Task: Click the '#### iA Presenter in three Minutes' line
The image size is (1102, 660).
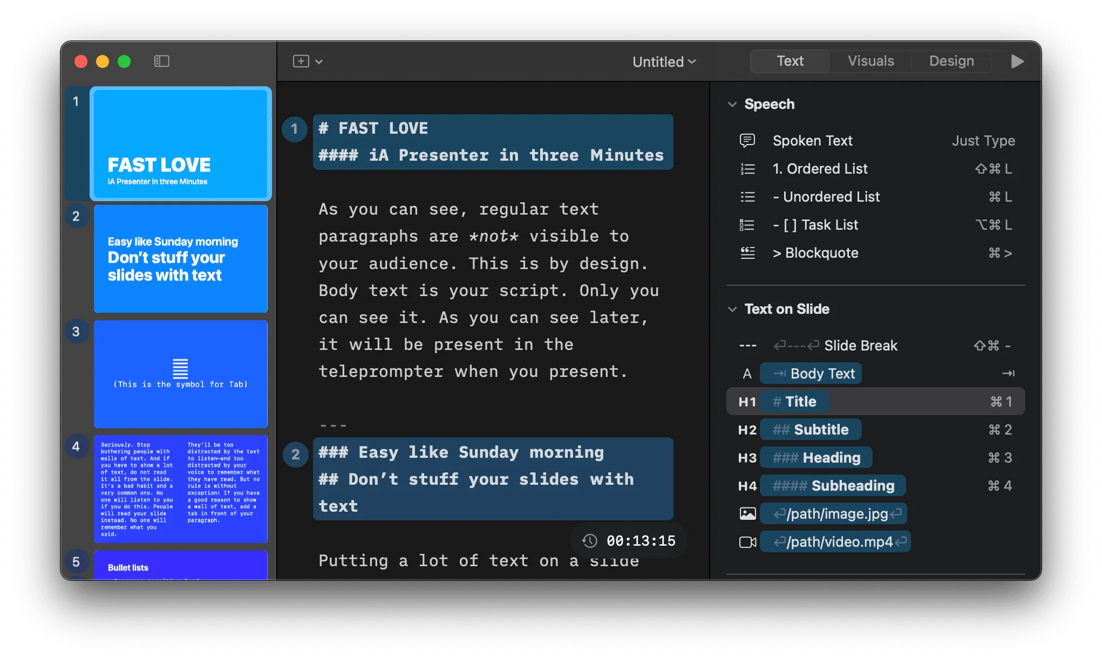Action: pos(491,155)
